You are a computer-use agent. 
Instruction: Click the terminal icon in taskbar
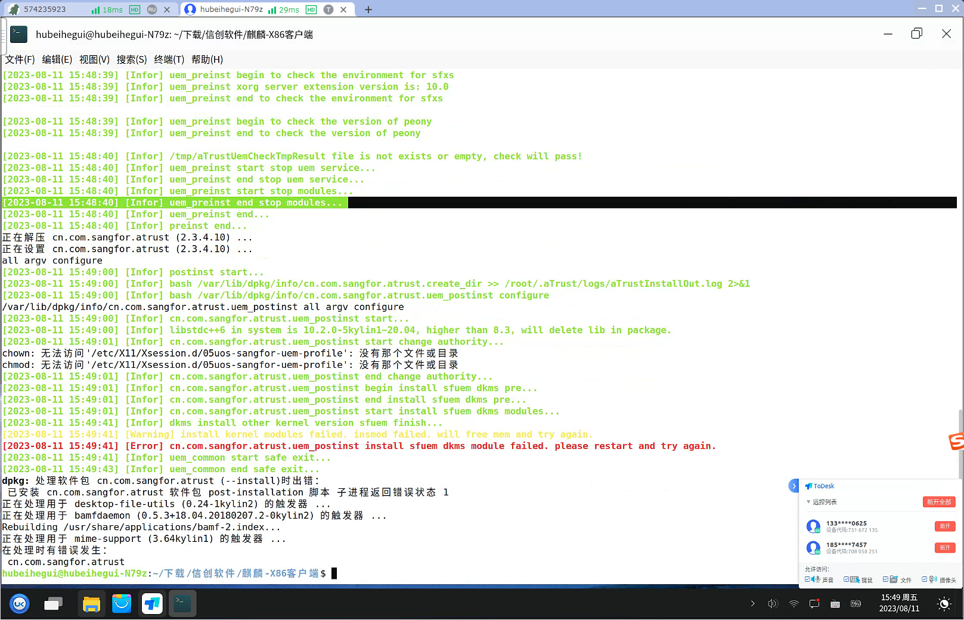182,604
